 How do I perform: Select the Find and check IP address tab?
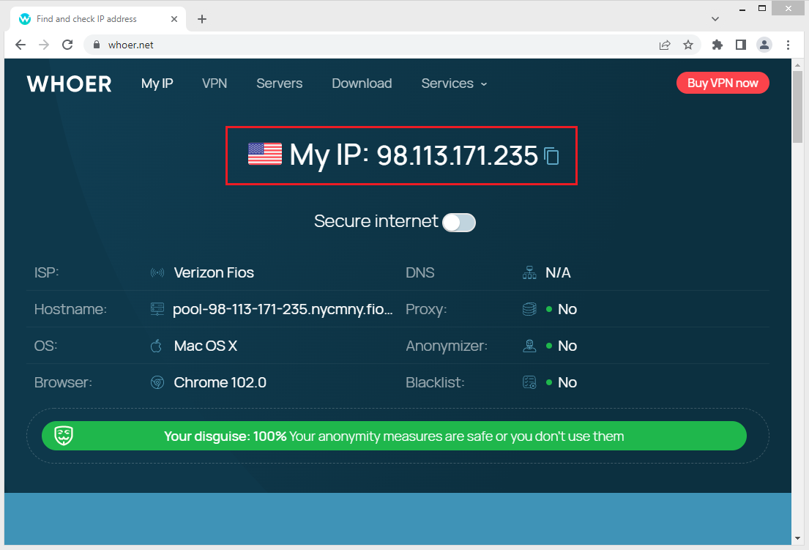click(x=98, y=19)
